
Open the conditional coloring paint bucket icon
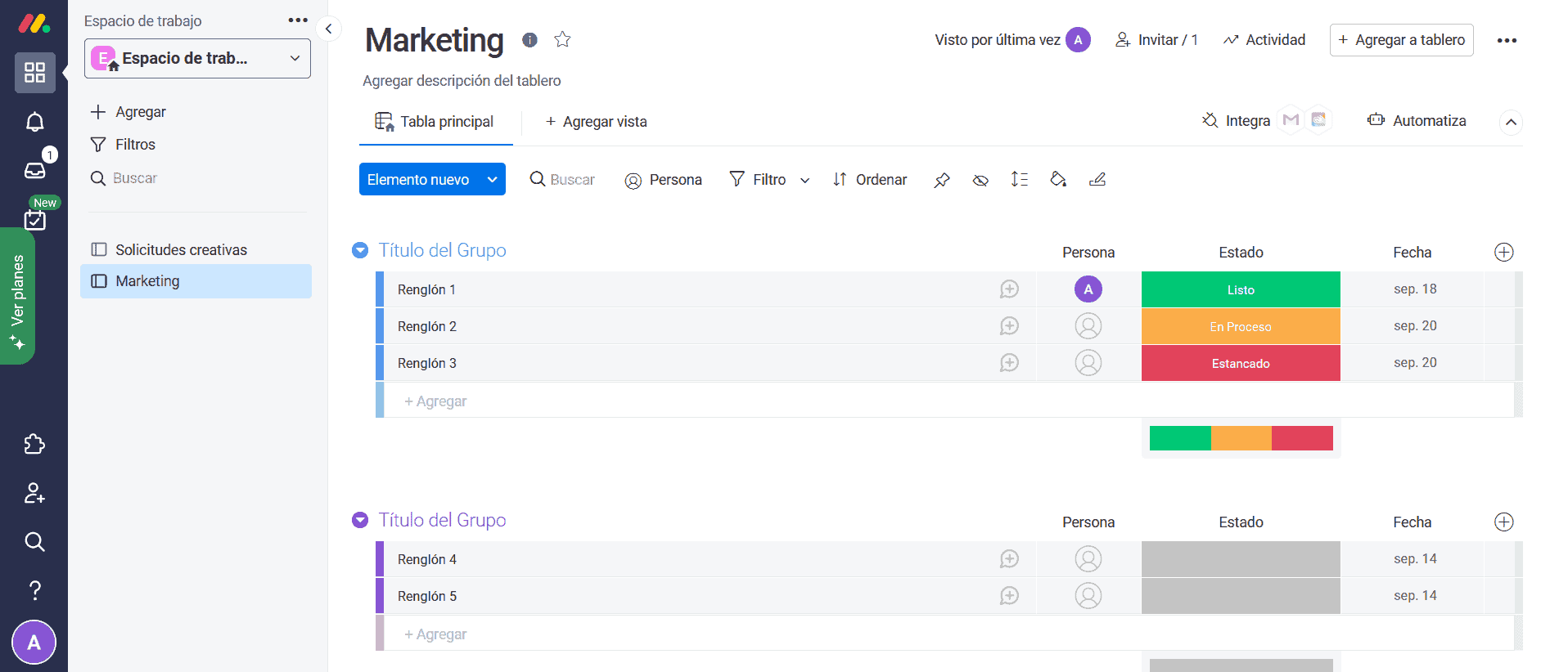pyautogui.click(x=1058, y=179)
